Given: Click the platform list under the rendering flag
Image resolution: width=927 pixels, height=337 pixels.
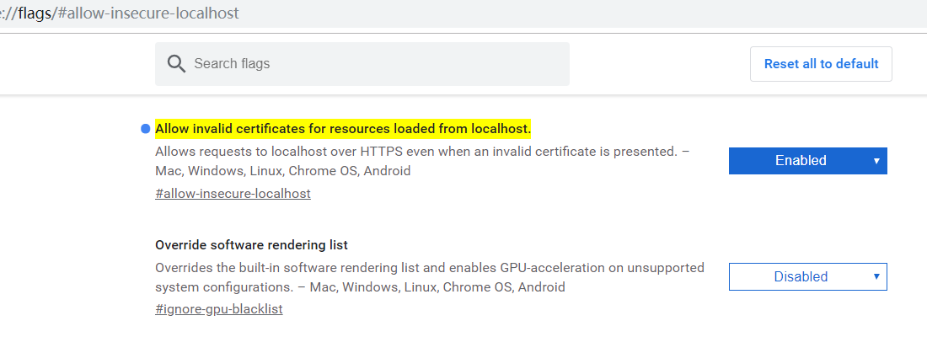Looking at the screenshot, I should (437, 287).
